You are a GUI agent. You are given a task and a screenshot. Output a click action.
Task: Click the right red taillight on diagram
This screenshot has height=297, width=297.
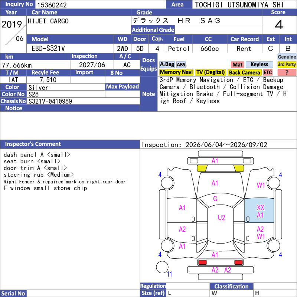[x=238, y=262]
